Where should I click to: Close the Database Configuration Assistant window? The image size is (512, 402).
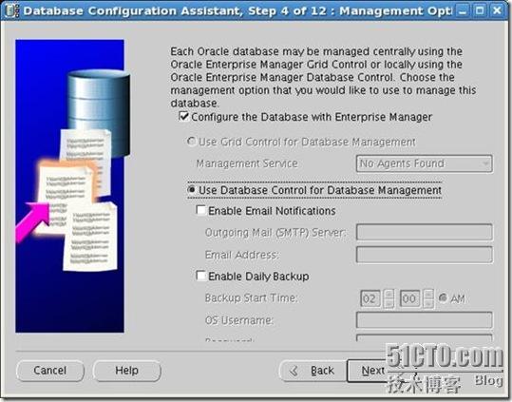pyautogui.click(x=498, y=10)
